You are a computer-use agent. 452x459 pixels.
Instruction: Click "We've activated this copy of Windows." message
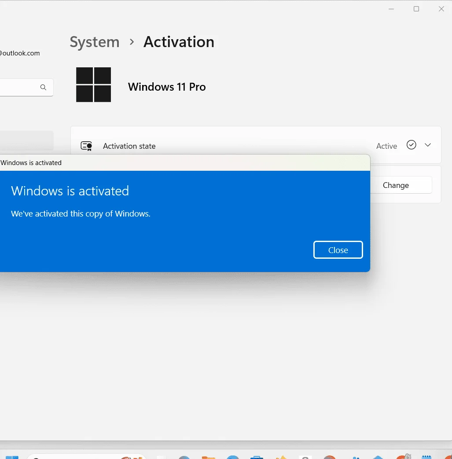(x=81, y=214)
